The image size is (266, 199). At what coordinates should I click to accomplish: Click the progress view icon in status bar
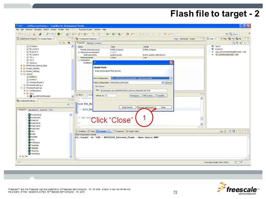[241, 162]
